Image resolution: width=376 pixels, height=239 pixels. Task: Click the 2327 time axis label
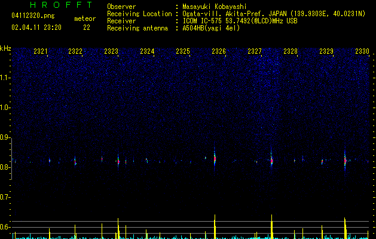point(255,51)
